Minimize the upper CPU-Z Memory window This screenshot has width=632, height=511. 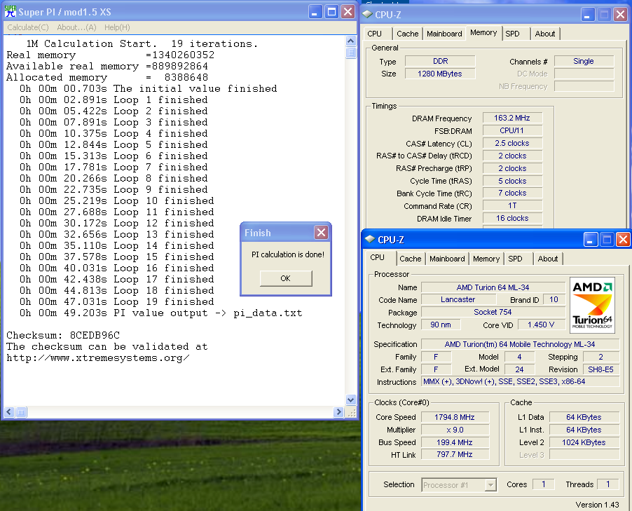click(588, 15)
